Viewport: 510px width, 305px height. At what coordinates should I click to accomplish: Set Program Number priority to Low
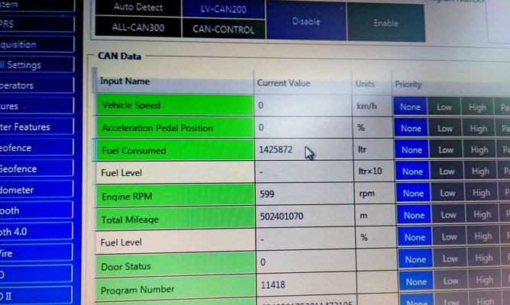[448, 282]
